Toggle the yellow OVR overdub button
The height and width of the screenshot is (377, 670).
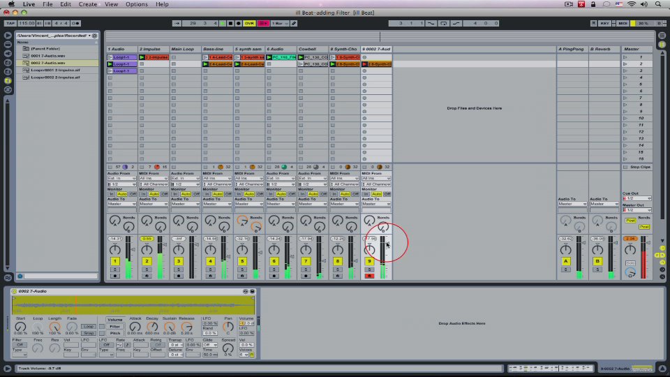(249, 23)
